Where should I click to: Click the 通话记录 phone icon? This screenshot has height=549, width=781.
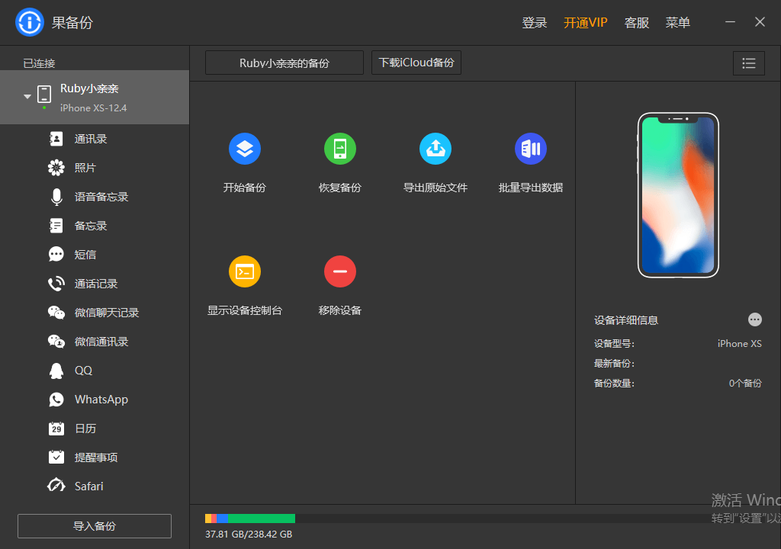point(56,284)
